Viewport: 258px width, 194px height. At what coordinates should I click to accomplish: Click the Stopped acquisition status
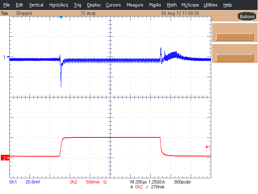24,13
